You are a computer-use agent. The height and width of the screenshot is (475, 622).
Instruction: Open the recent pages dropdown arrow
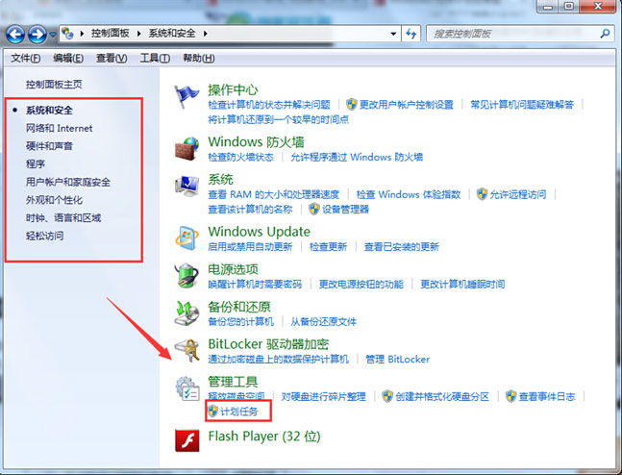pos(53,35)
